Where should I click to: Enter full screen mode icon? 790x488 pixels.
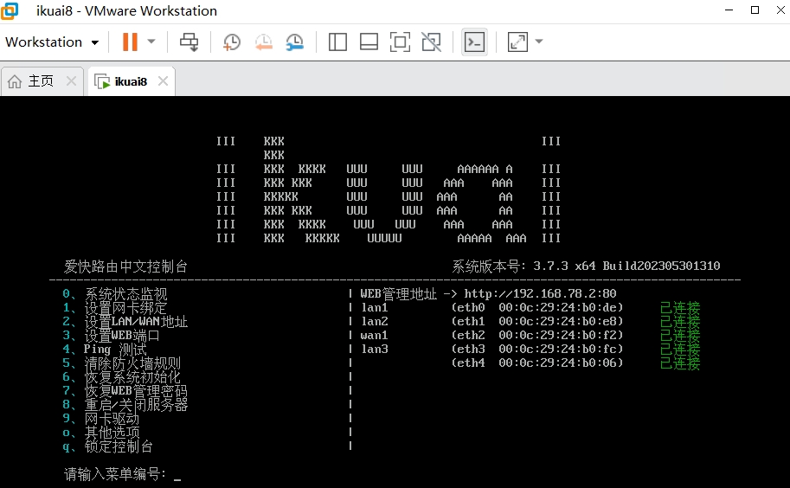(400, 42)
